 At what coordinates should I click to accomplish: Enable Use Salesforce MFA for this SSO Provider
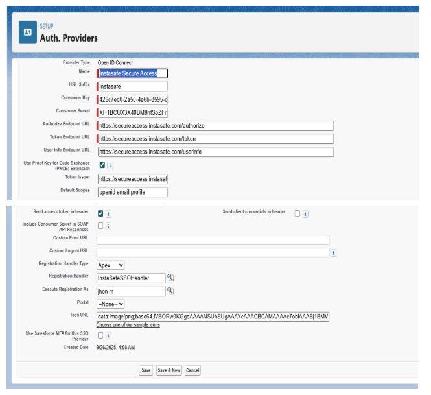point(100,336)
